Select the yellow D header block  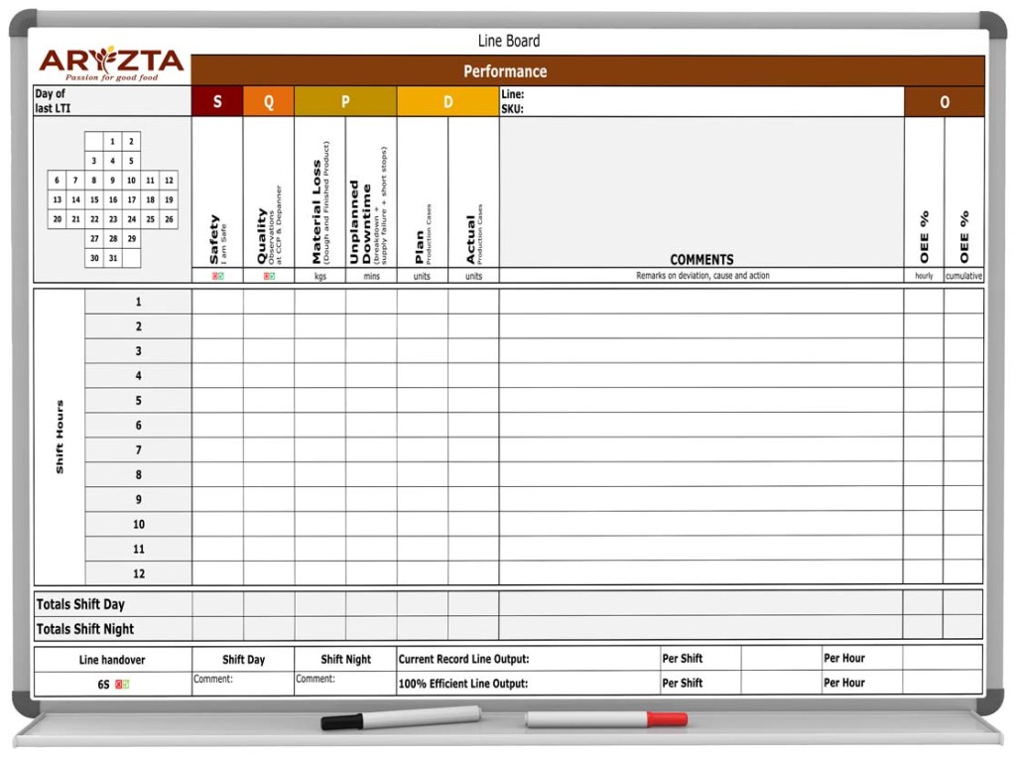click(x=447, y=102)
